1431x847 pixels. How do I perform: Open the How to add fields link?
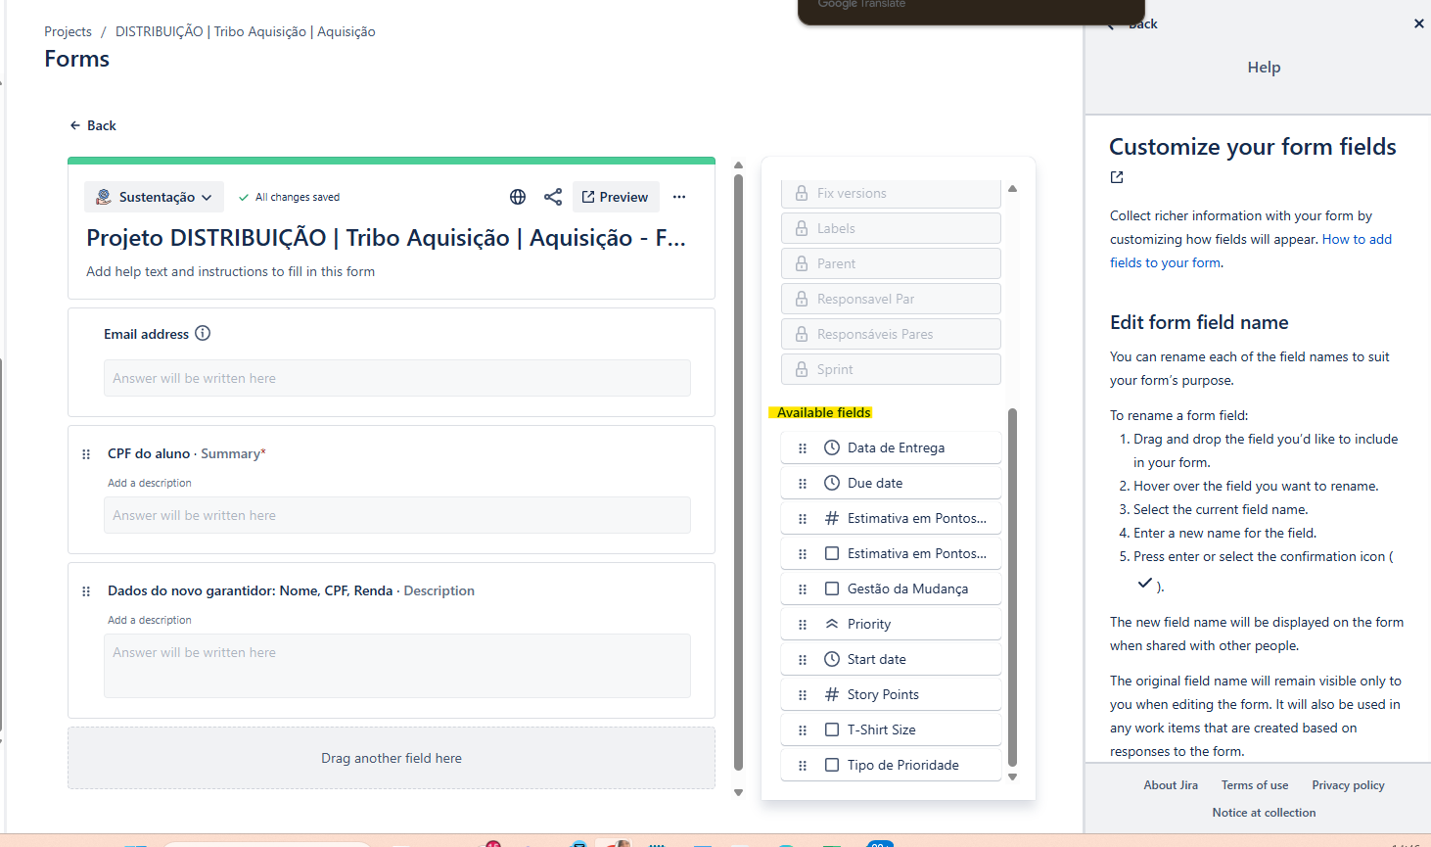pyautogui.click(x=1251, y=251)
